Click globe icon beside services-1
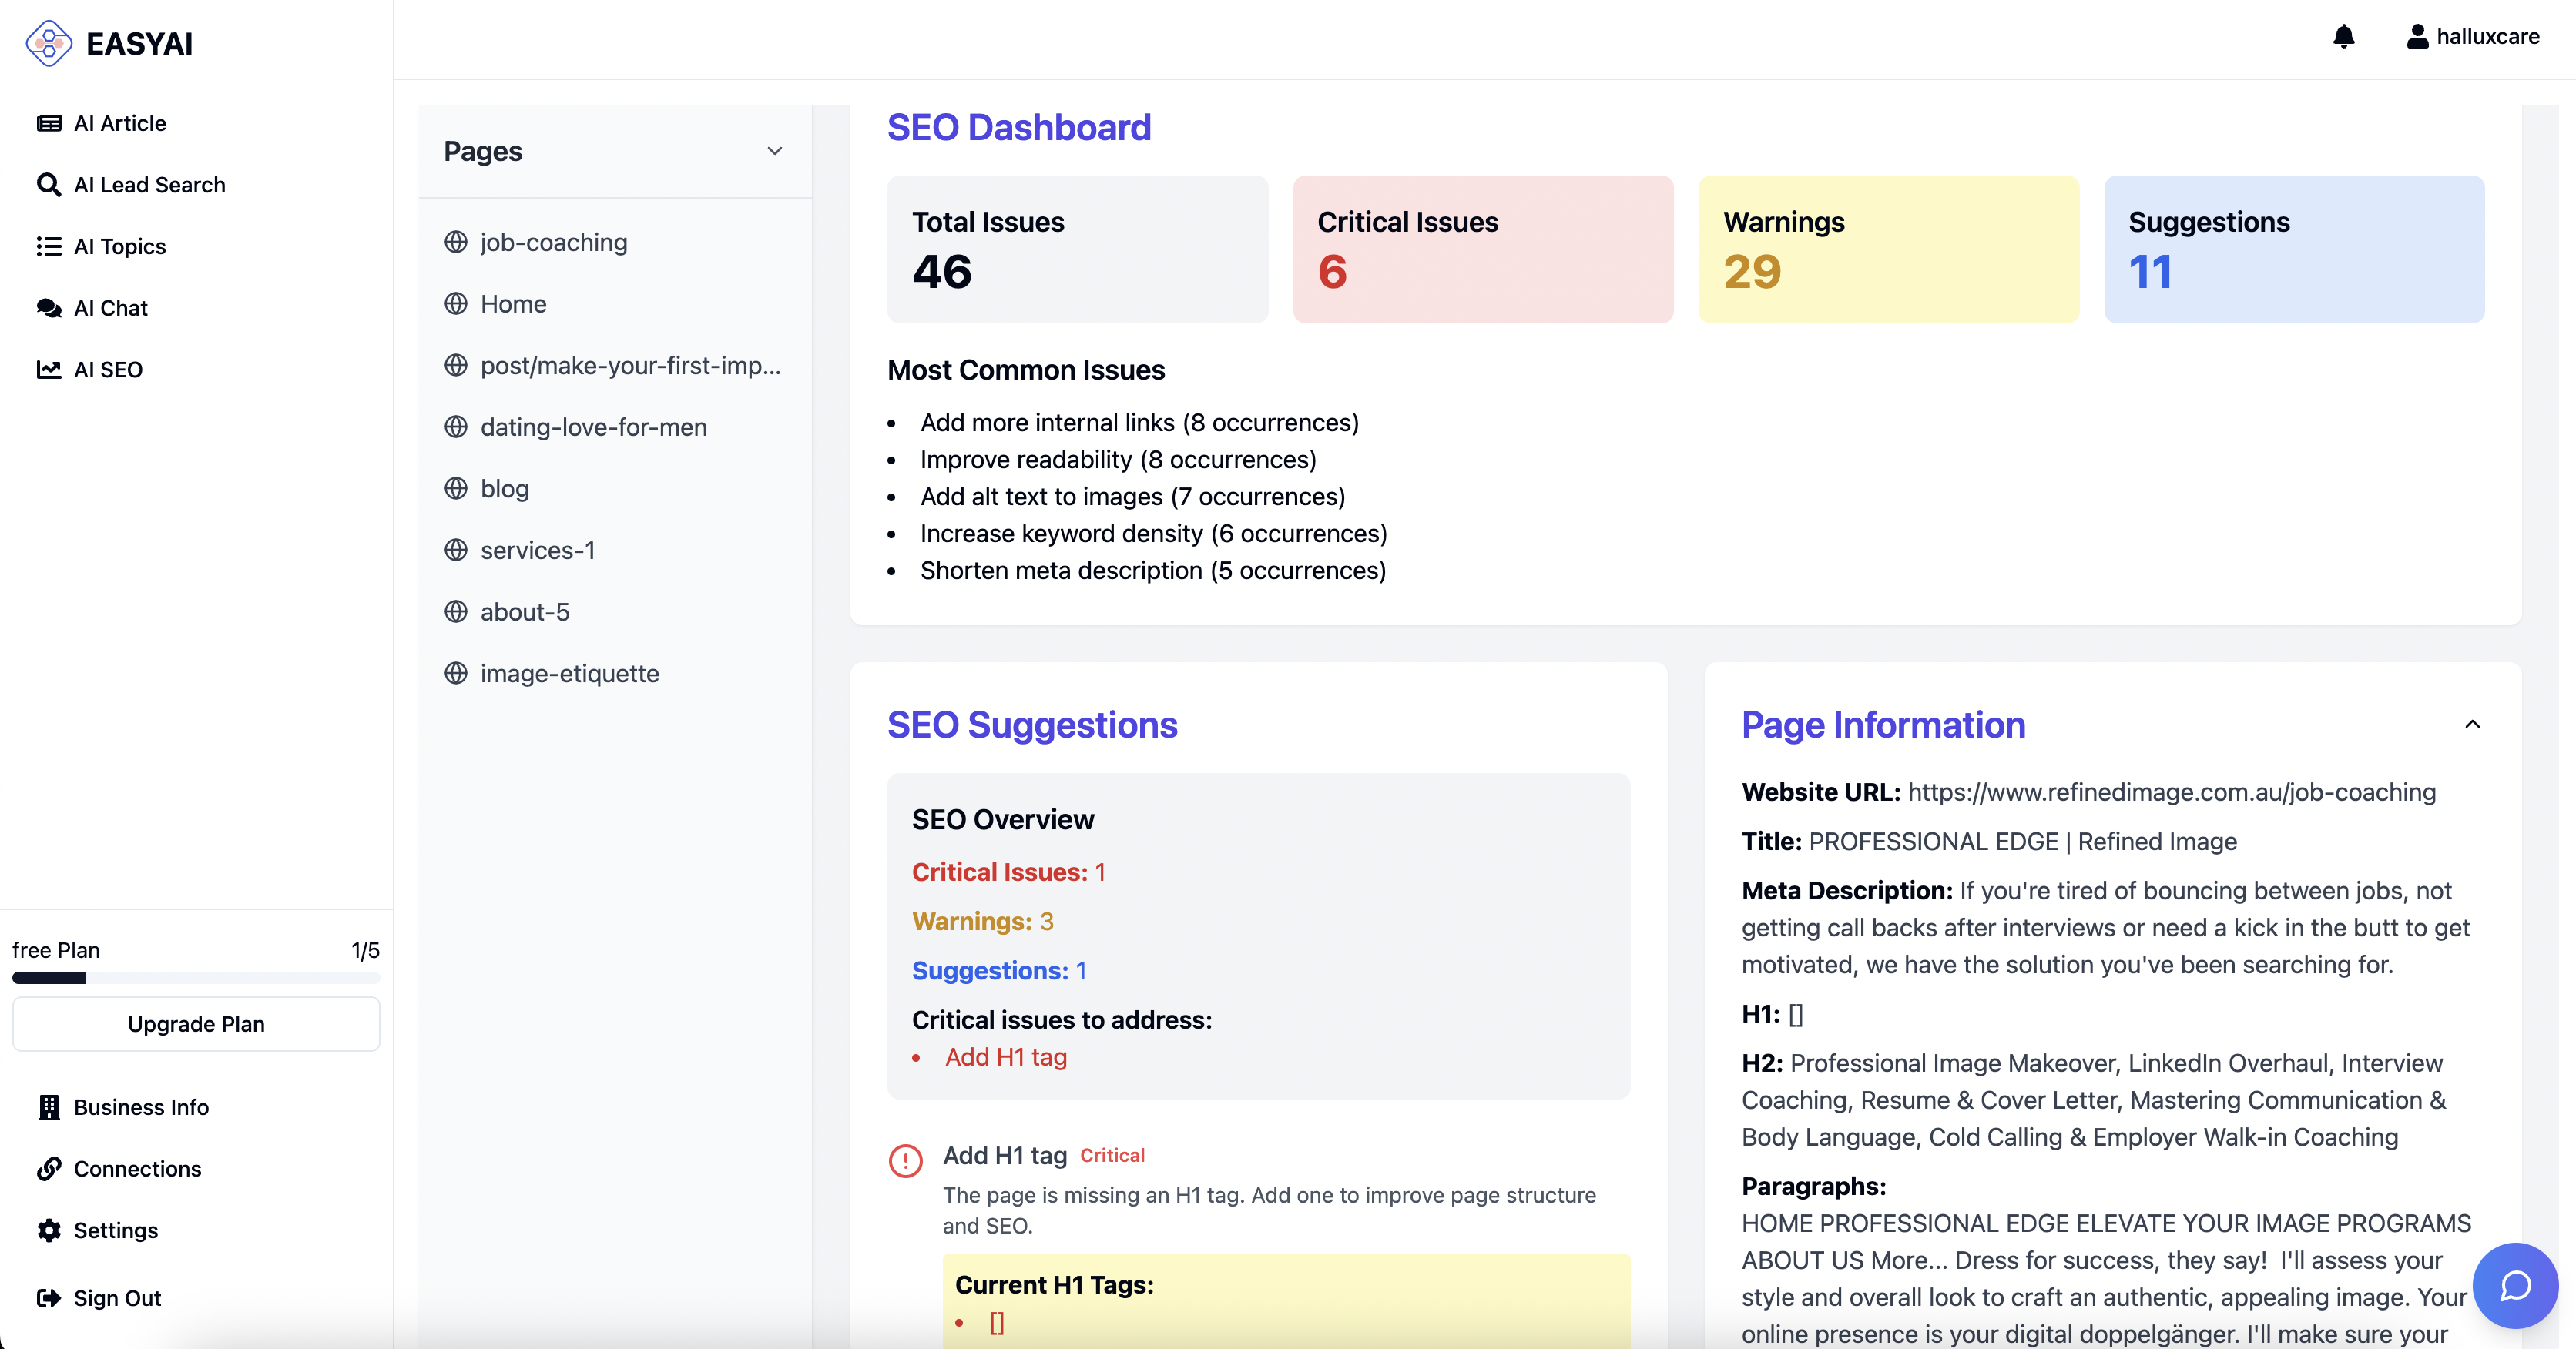 click(x=456, y=551)
